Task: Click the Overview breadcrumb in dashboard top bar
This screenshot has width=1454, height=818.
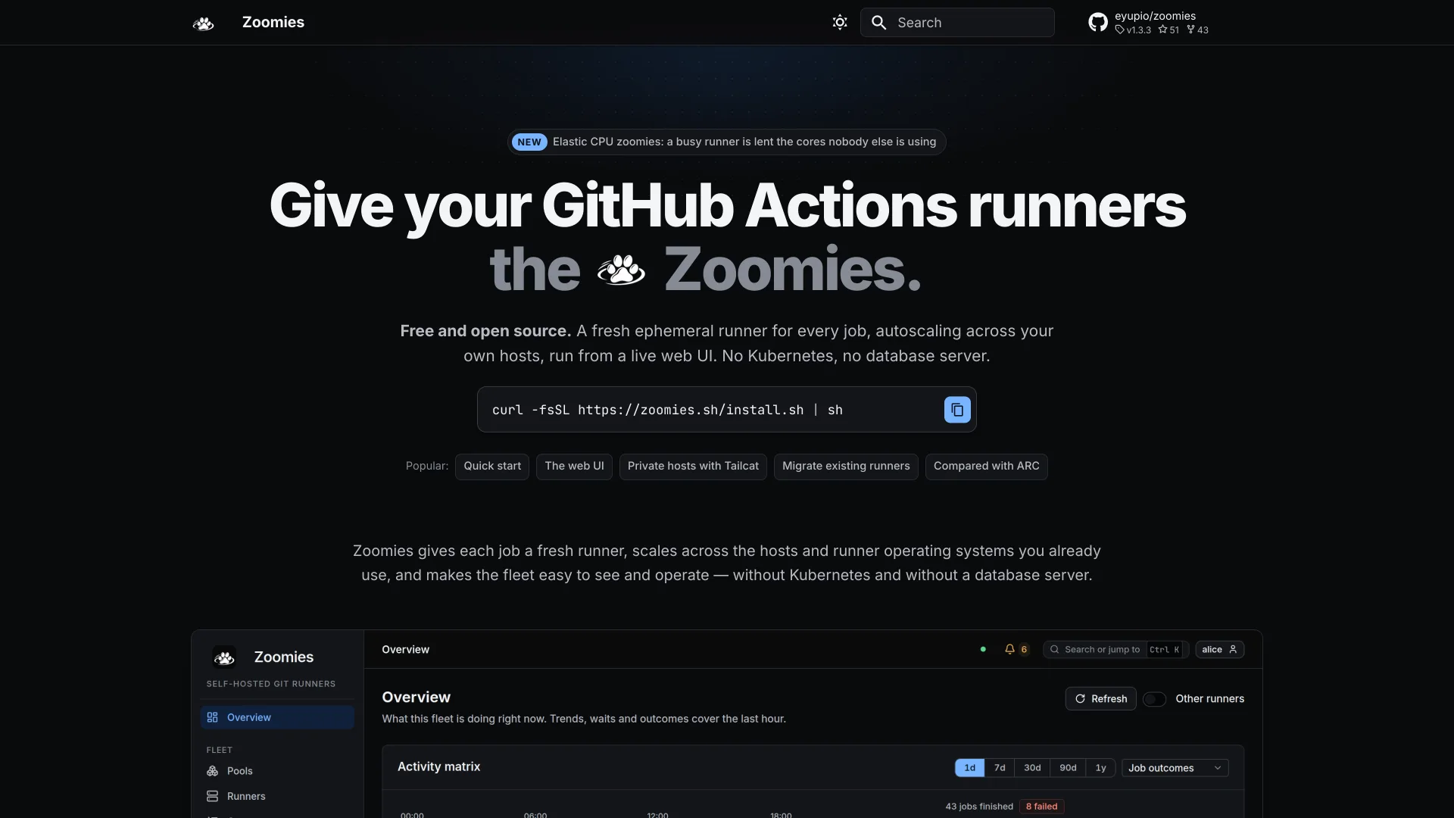Action: pos(405,649)
